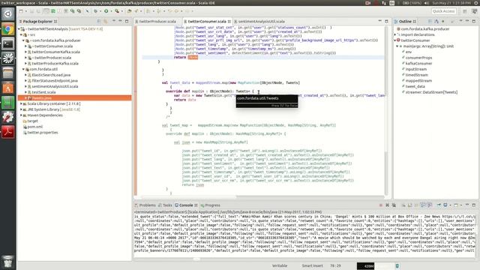Open Chrome from the Ubuntu launcher
The width and height of the screenshot is (480, 270).
pyautogui.click(x=8, y=29)
